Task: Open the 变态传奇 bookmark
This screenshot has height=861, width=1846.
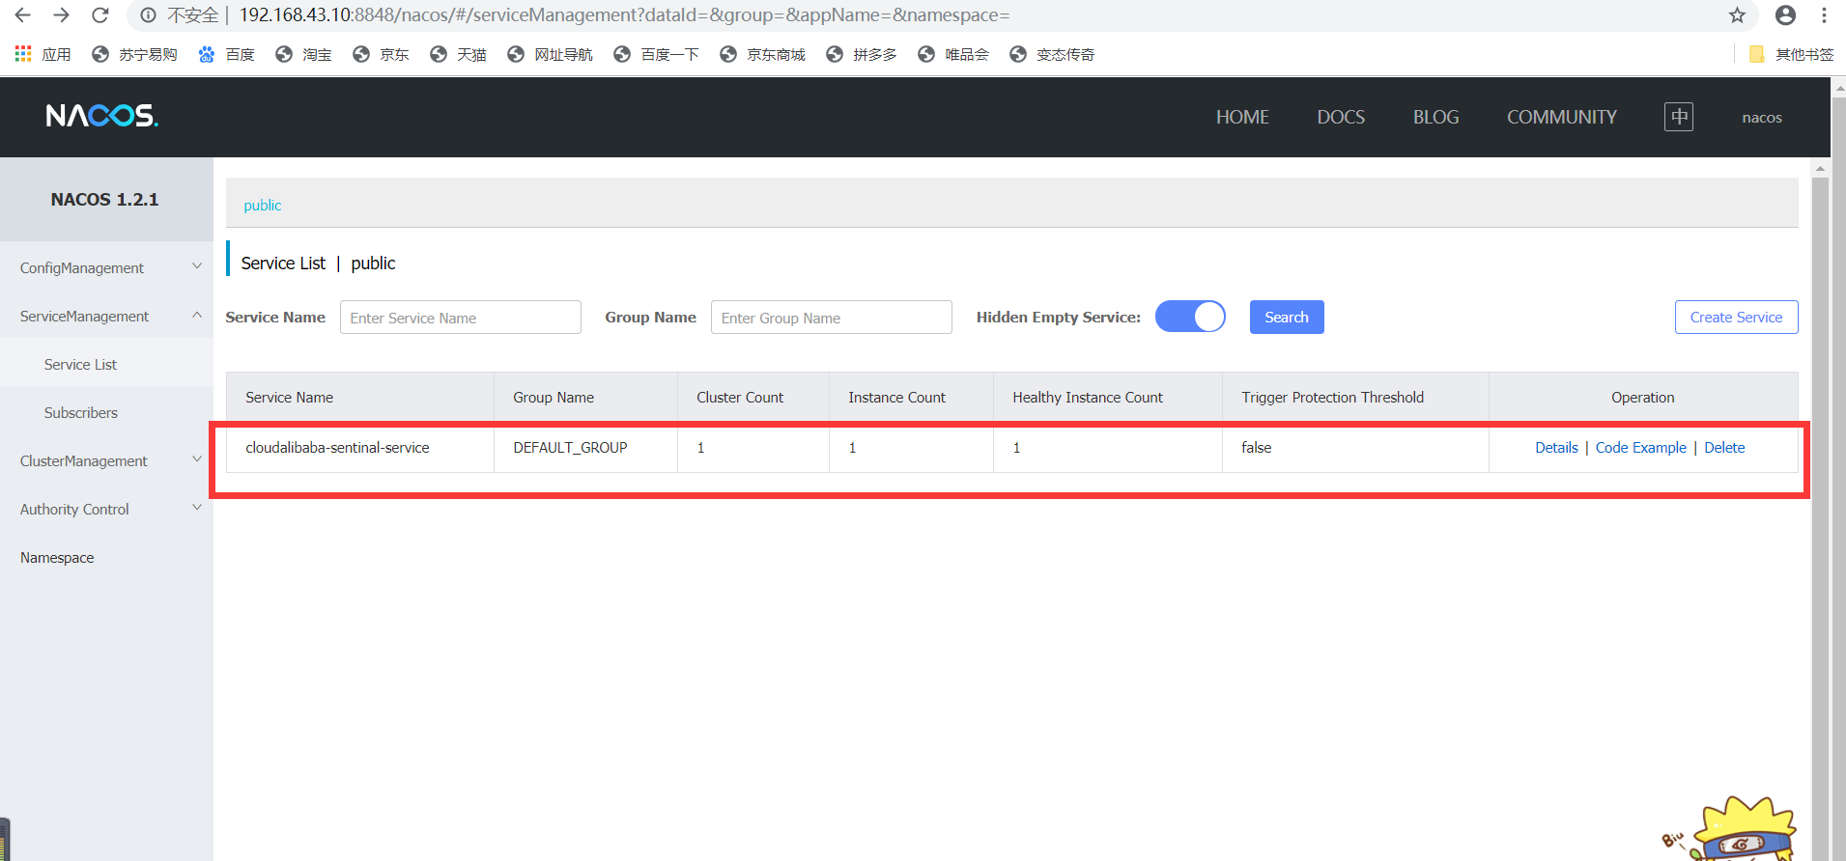Action: (x=1052, y=54)
